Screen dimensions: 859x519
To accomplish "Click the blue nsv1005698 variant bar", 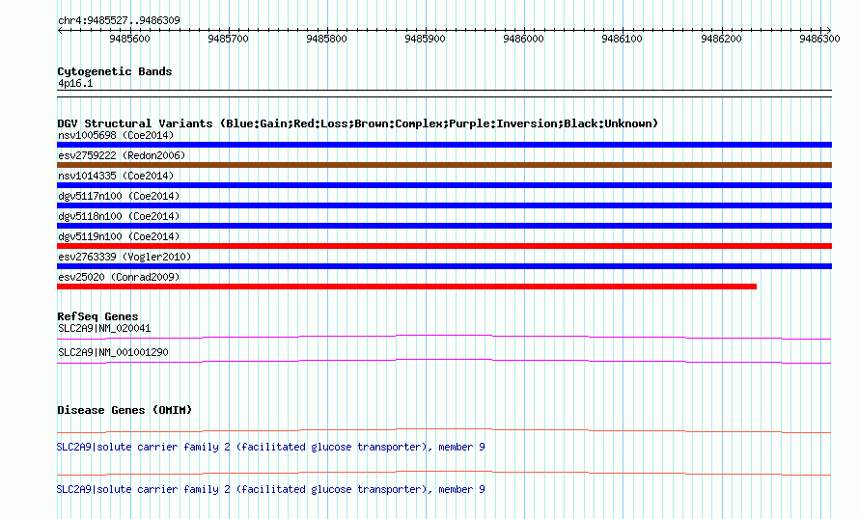I will point(444,145).
